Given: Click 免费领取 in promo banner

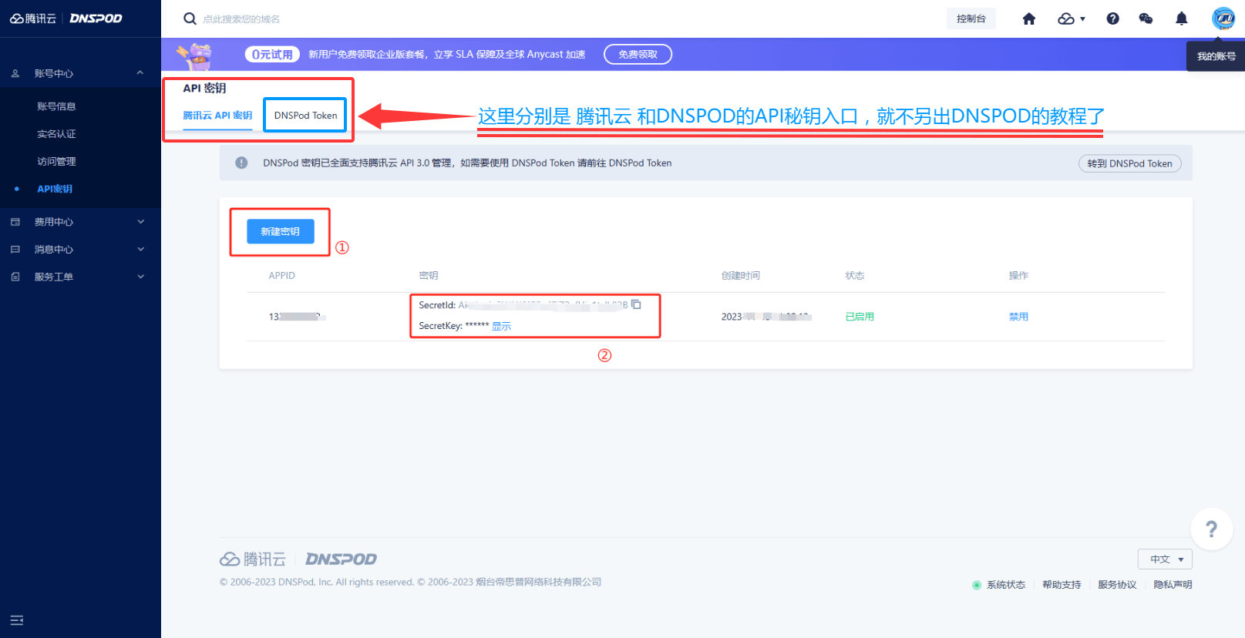Looking at the screenshot, I should point(638,54).
